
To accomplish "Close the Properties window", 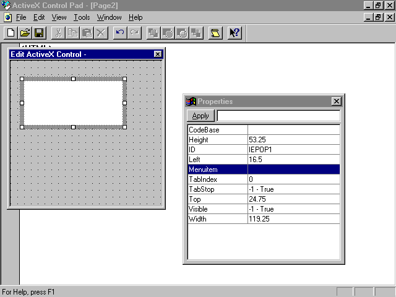I will [336, 101].
